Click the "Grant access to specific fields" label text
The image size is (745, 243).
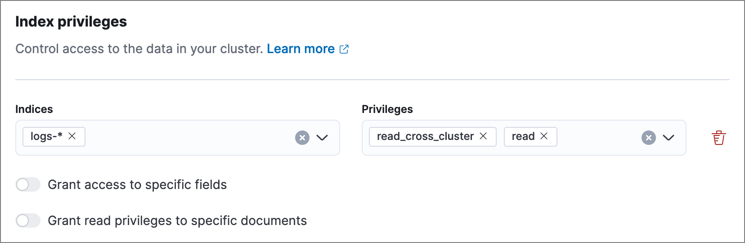[137, 184]
